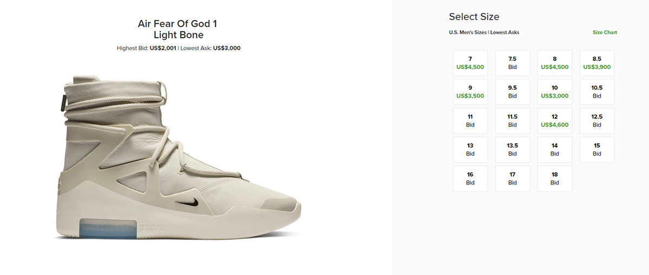
Task: Choose size 9 at US$3,500
Action: coord(470,92)
